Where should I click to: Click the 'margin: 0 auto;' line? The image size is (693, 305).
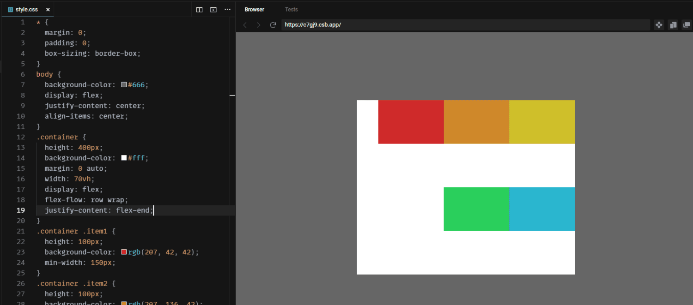pos(76,168)
